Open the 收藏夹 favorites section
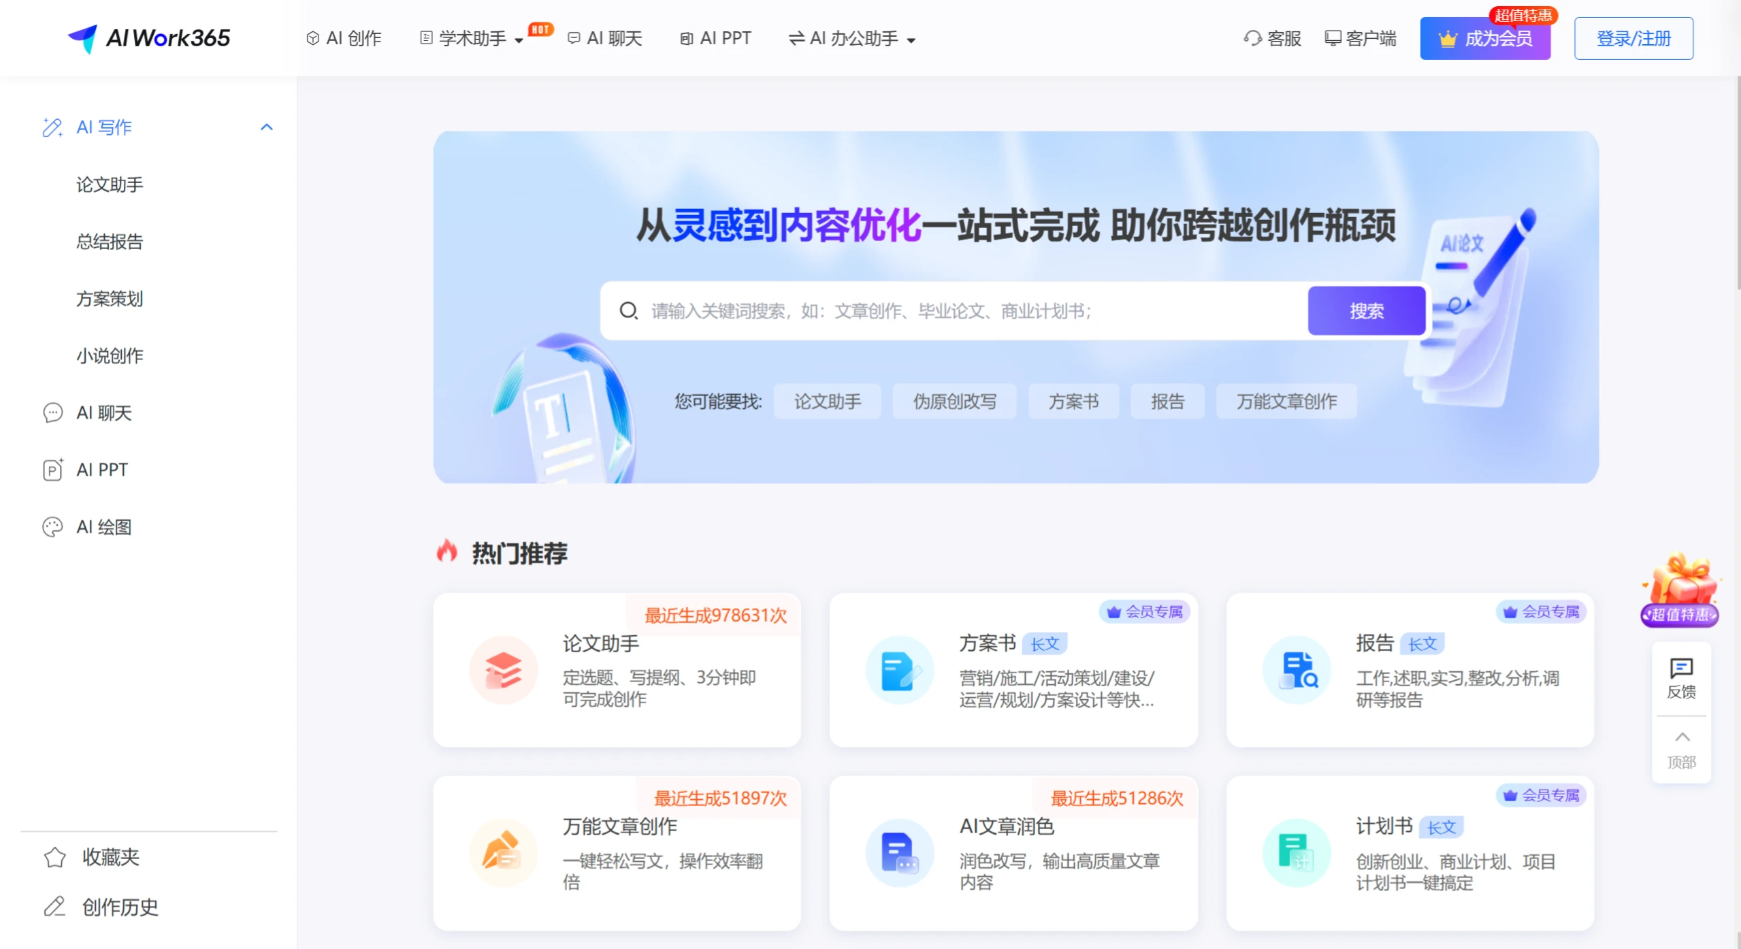The image size is (1741, 949). (110, 857)
